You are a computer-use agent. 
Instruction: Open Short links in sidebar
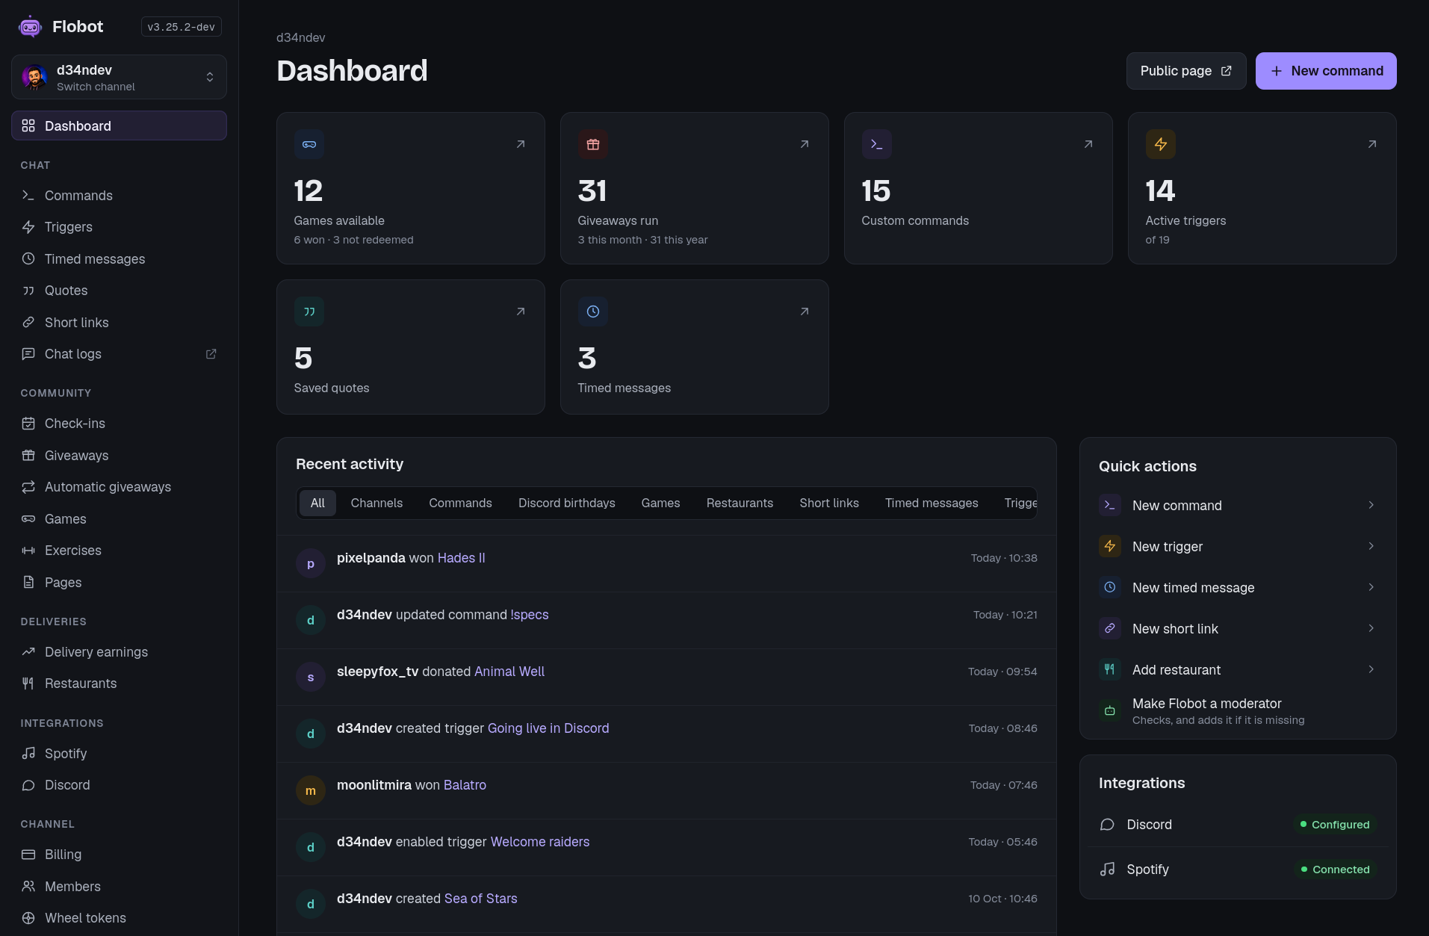tap(119, 323)
